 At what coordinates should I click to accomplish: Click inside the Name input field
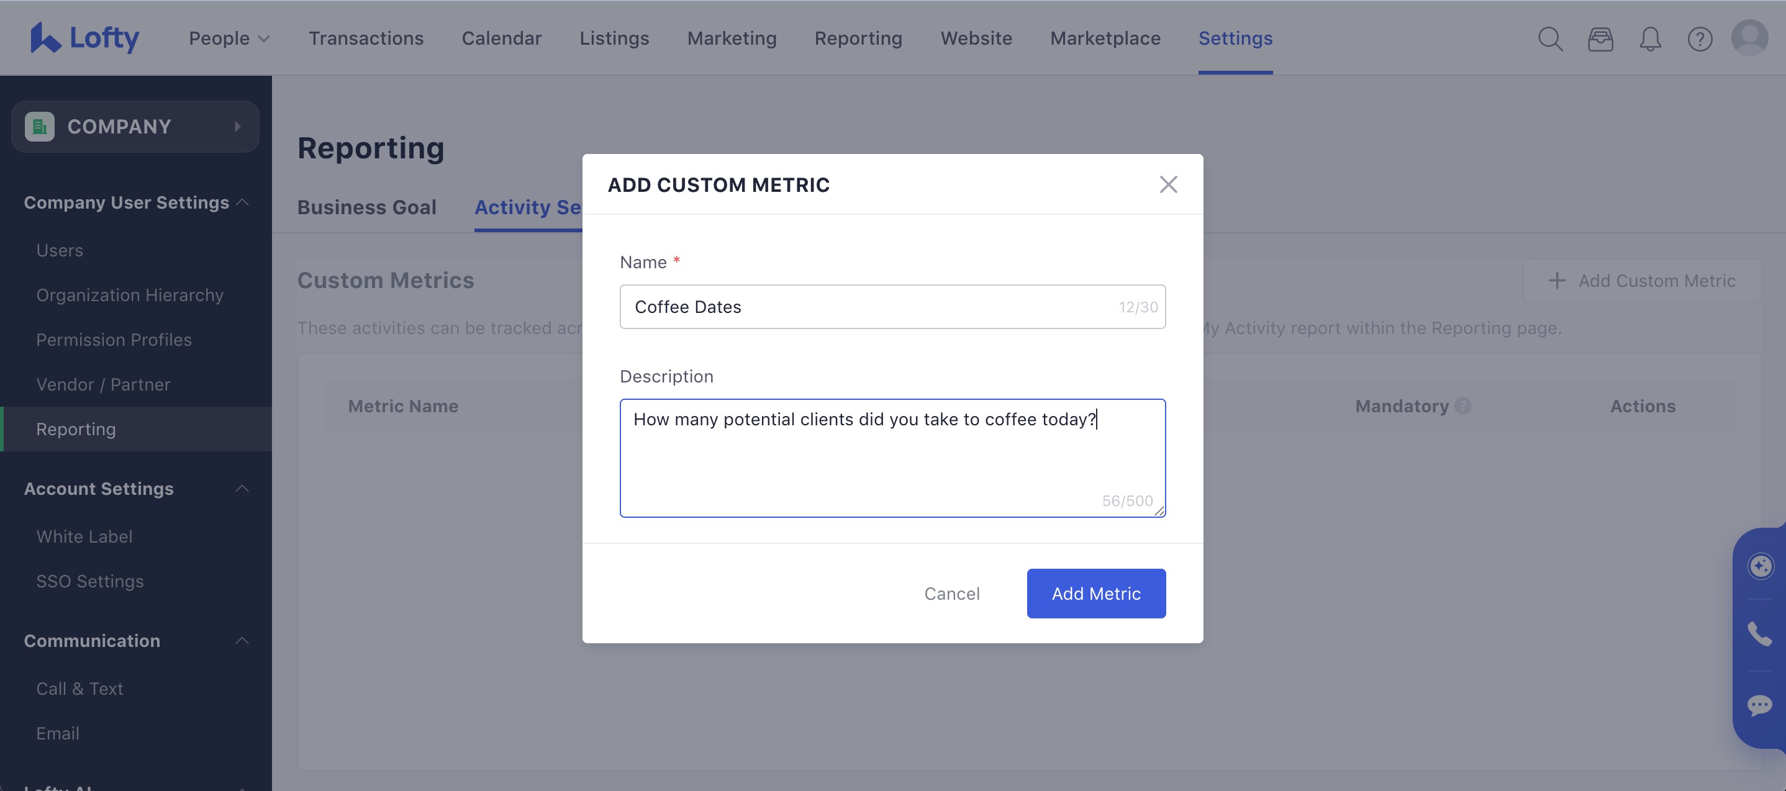point(892,307)
